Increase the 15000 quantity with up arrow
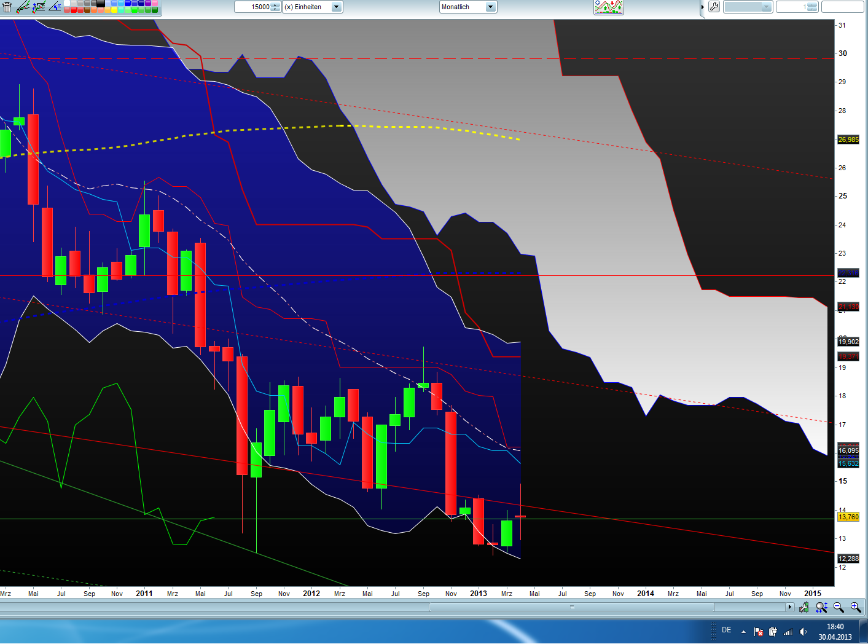 (x=275, y=4)
